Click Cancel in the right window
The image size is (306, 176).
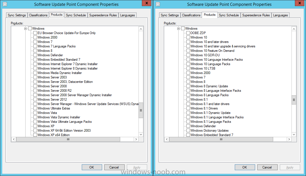(x=267, y=167)
